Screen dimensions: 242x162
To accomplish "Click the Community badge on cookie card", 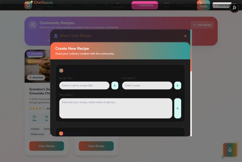I will (x=35, y=54).
